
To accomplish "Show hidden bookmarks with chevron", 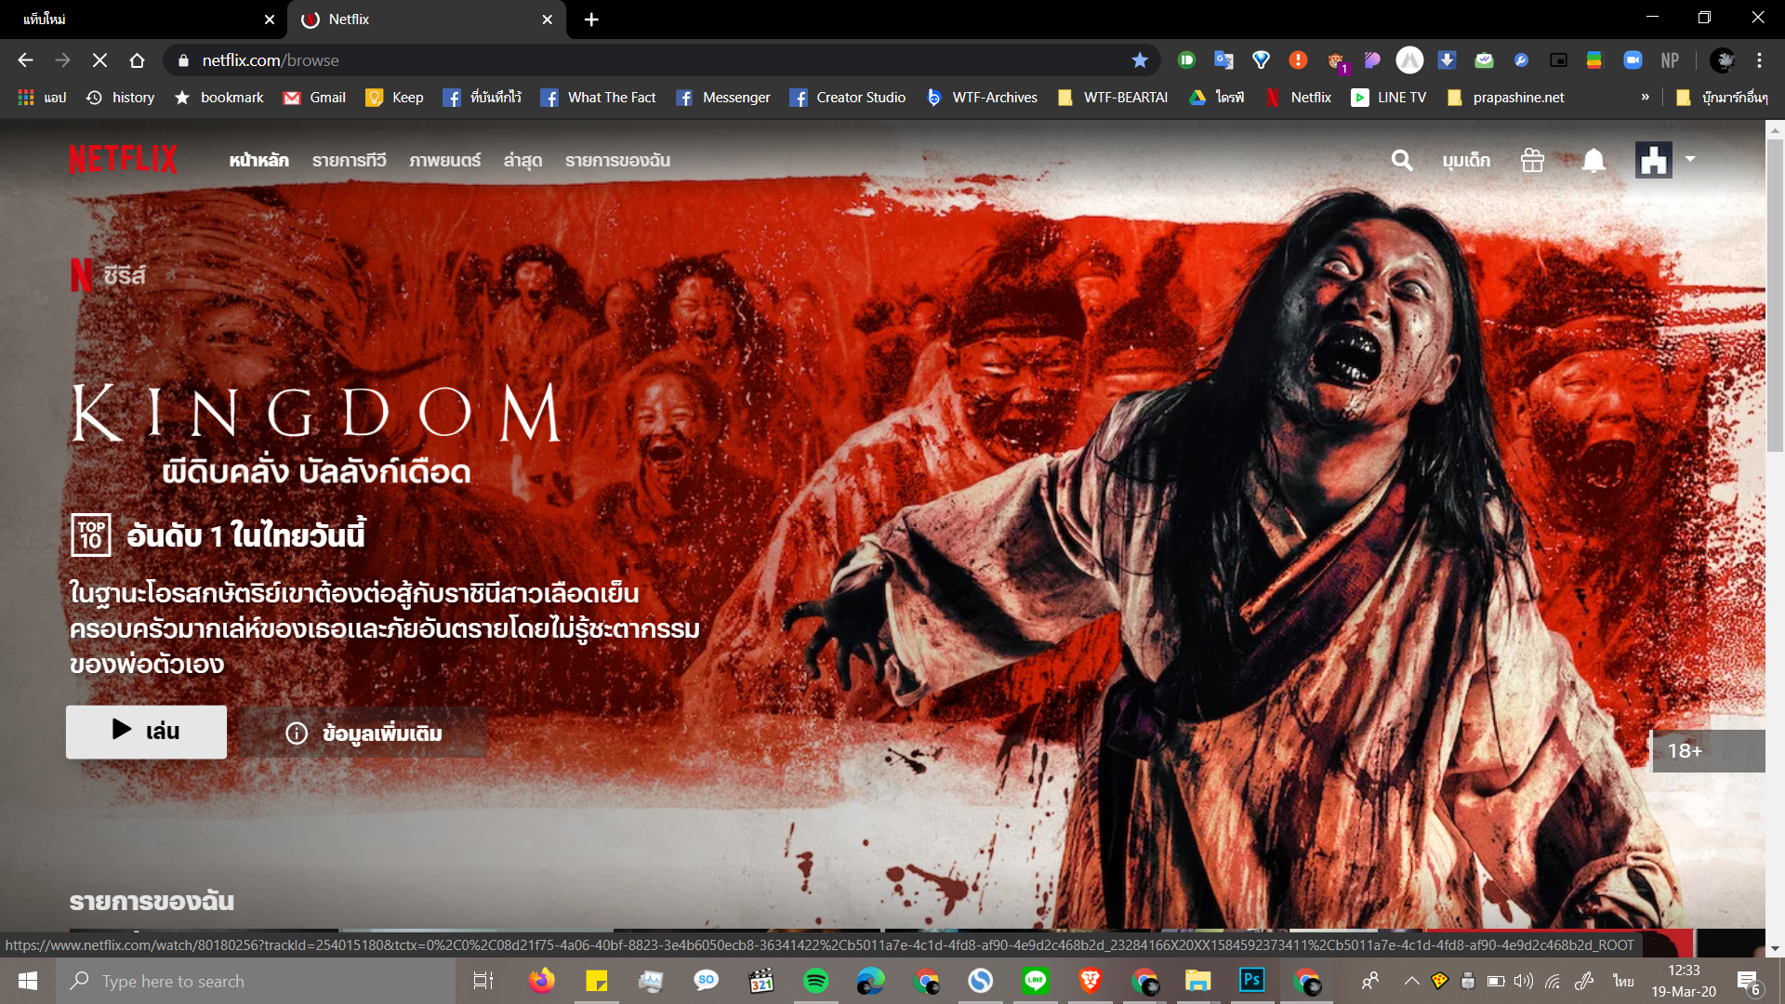I will 1645,98.
